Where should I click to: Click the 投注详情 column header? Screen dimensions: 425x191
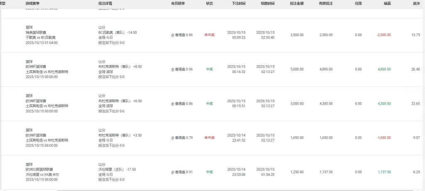coord(105,3)
